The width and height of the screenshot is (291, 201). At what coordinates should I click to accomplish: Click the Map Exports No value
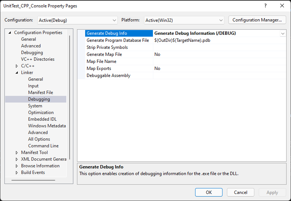[157, 69]
